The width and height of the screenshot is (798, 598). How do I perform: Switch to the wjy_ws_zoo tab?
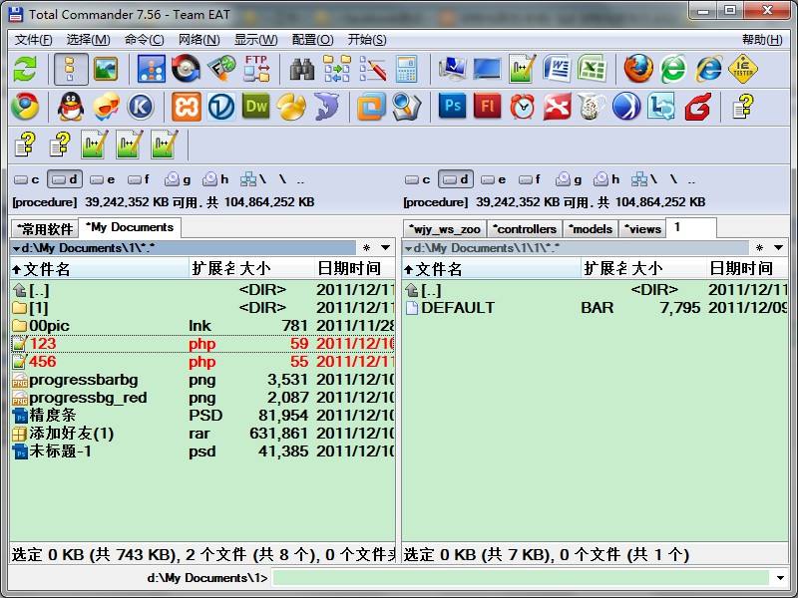point(445,229)
